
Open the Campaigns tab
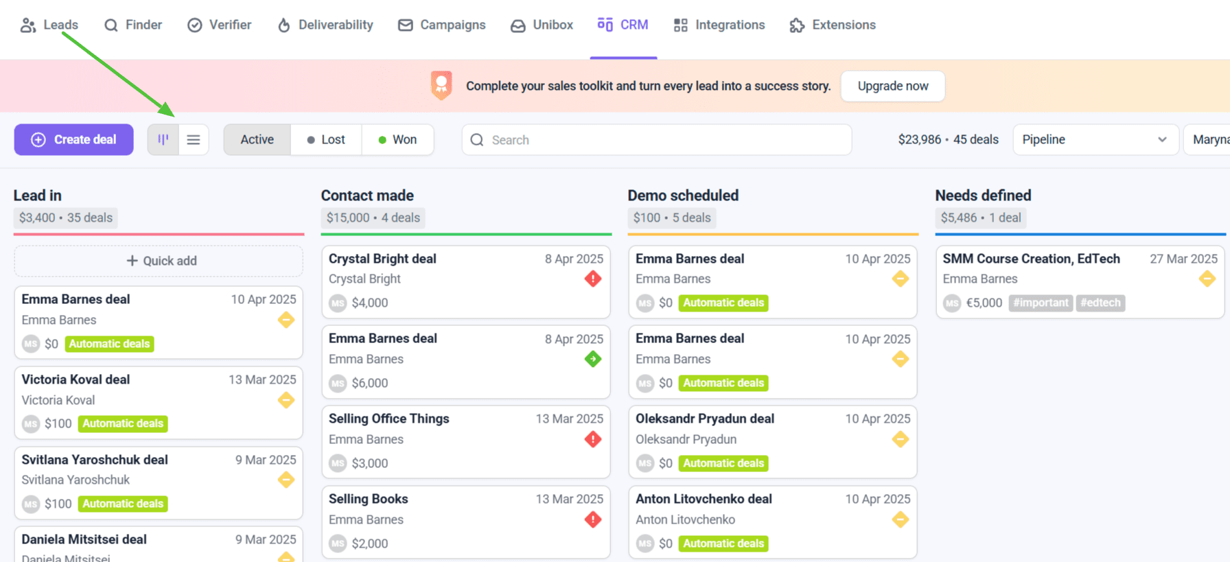point(442,25)
